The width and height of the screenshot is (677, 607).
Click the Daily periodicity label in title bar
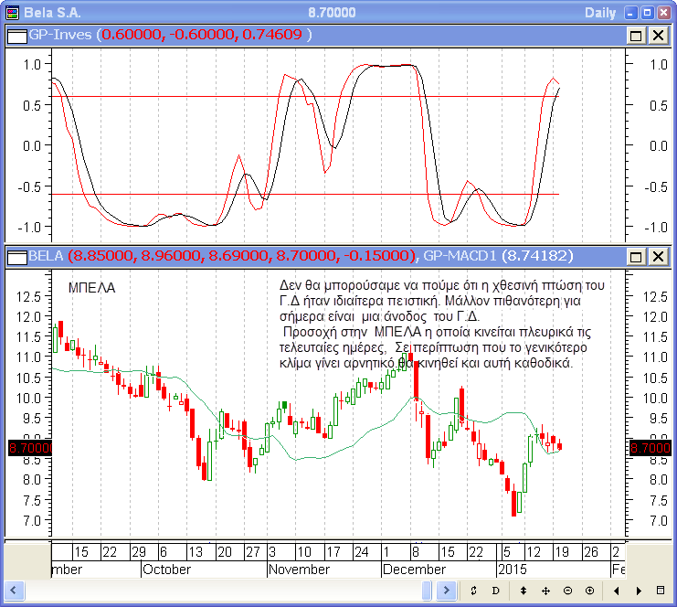600,13
